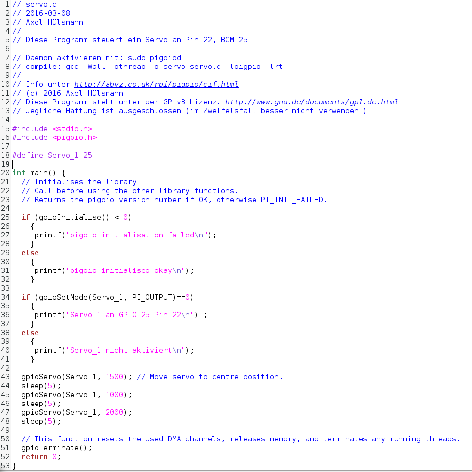
Task: Click the 'if (gpioInitialise() < 0)' line
Action: click(76, 217)
